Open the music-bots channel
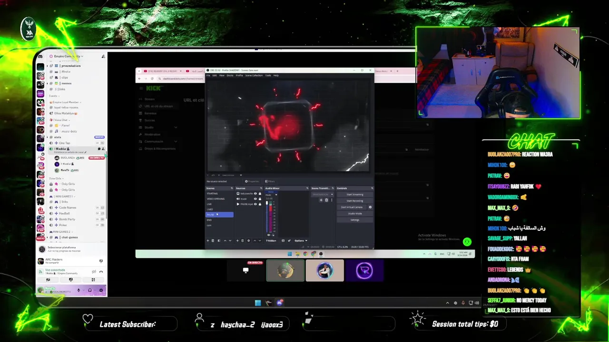The width and height of the screenshot is (609, 342). [x=69, y=131]
